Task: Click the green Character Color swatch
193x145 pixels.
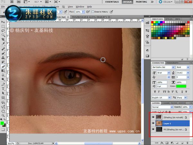Action: (181, 86)
